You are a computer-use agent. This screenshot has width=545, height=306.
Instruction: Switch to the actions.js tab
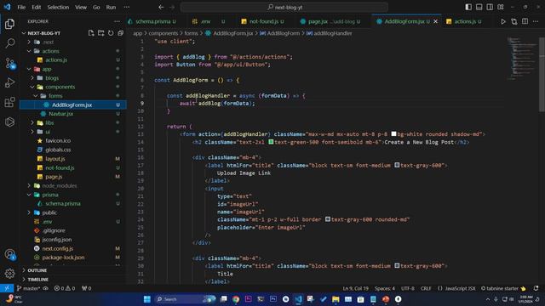465,21
